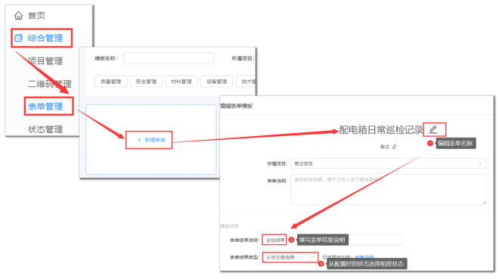Open the 综合管理 menu section
This screenshot has width=499, height=279.
point(42,38)
